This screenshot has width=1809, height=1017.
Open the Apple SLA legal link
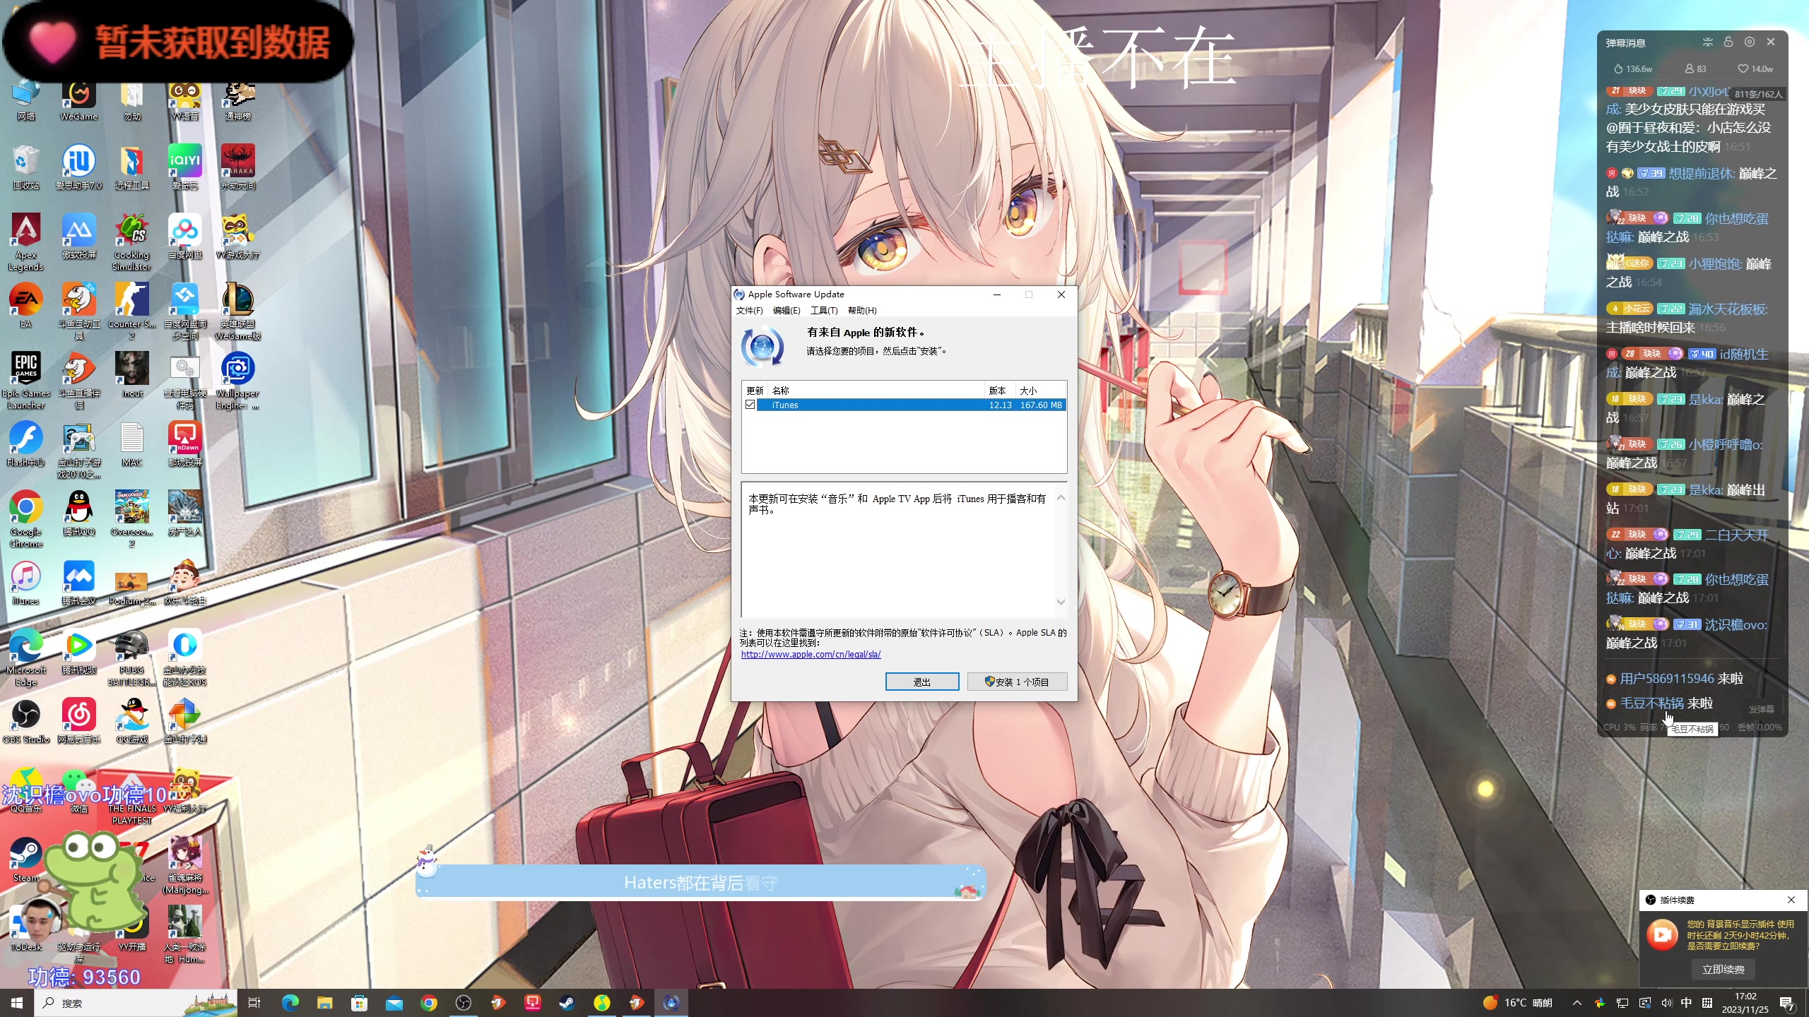tap(811, 655)
